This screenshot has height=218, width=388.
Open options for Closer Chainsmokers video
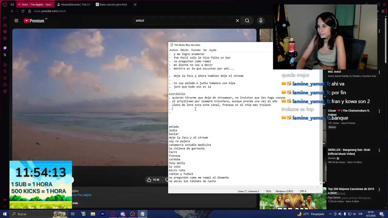click(379, 111)
